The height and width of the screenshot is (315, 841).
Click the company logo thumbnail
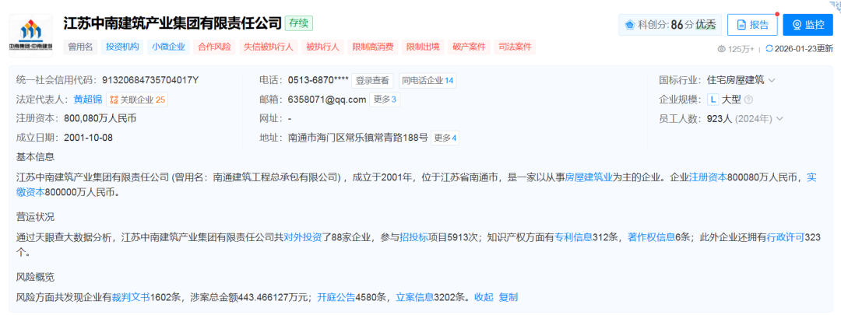tap(30, 35)
